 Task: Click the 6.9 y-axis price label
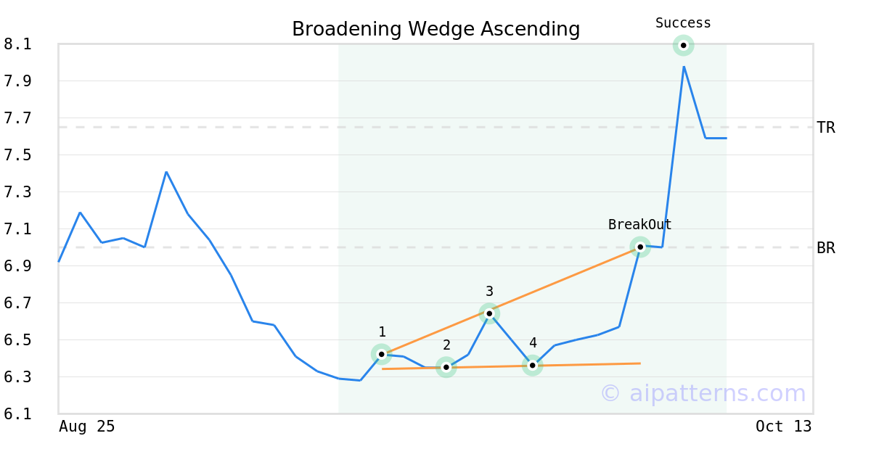17,266
